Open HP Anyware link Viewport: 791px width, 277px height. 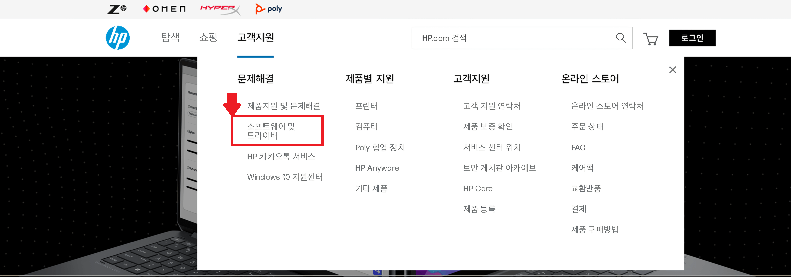coord(377,168)
